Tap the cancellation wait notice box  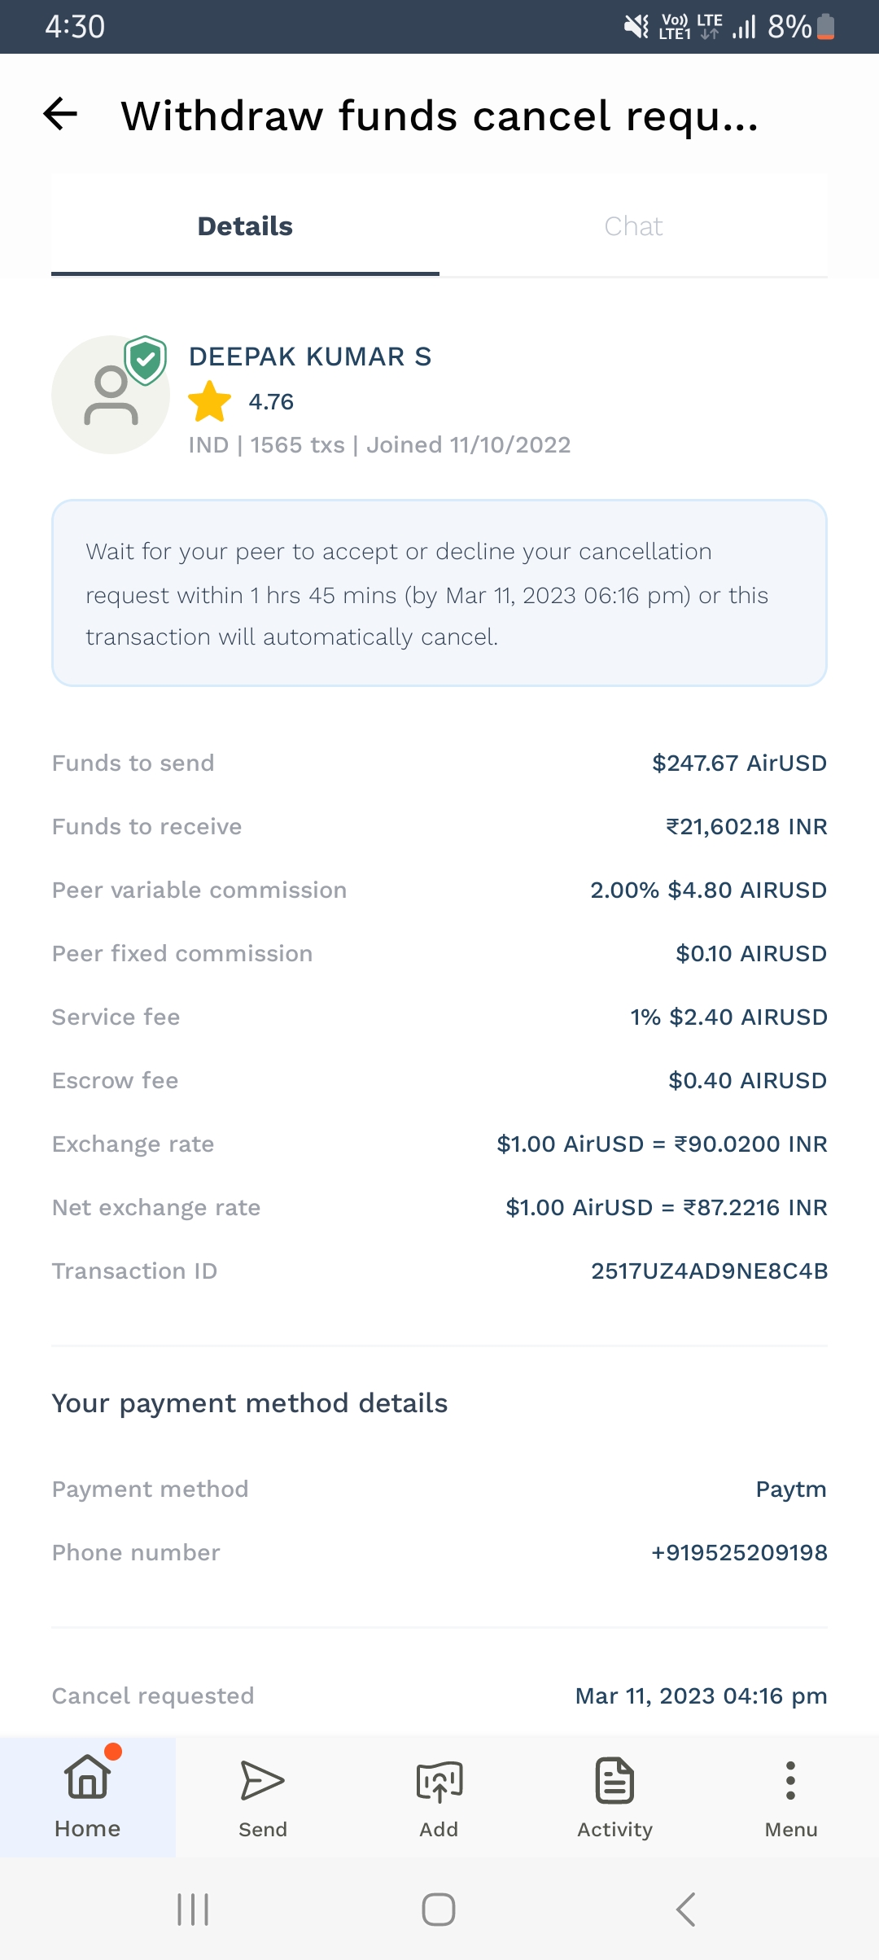(439, 593)
